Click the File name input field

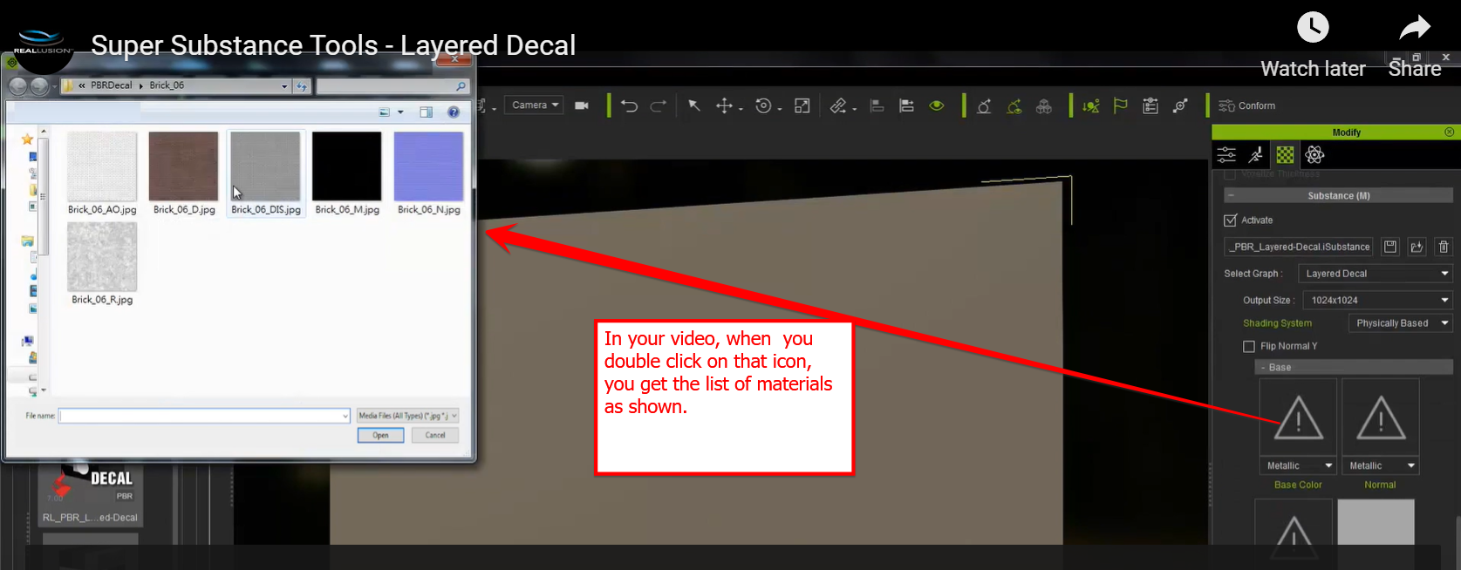pyautogui.click(x=204, y=416)
